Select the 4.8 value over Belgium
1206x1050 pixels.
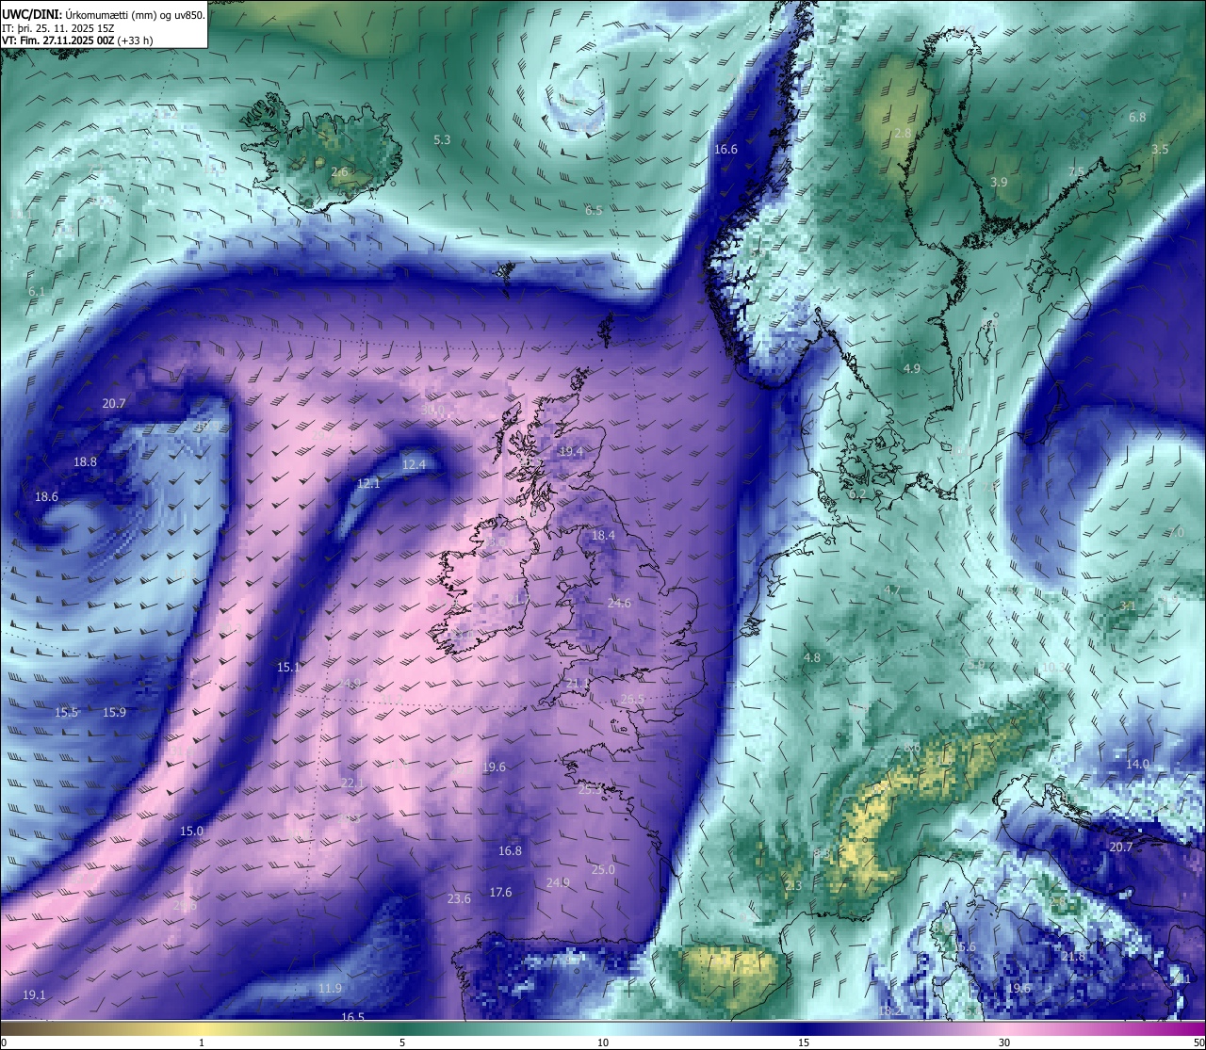coord(812,658)
